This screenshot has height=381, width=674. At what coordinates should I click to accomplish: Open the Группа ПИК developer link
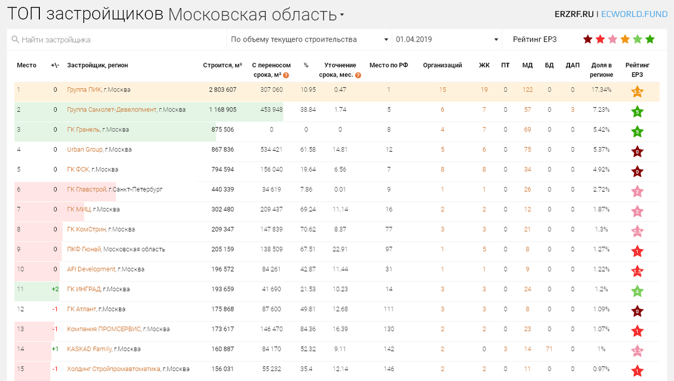click(x=84, y=89)
